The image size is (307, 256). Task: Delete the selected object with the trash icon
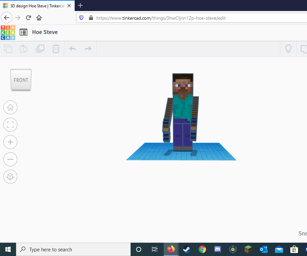[x=56, y=49]
